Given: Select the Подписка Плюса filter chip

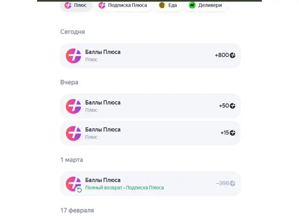Looking at the screenshot, I should tap(123, 5).
